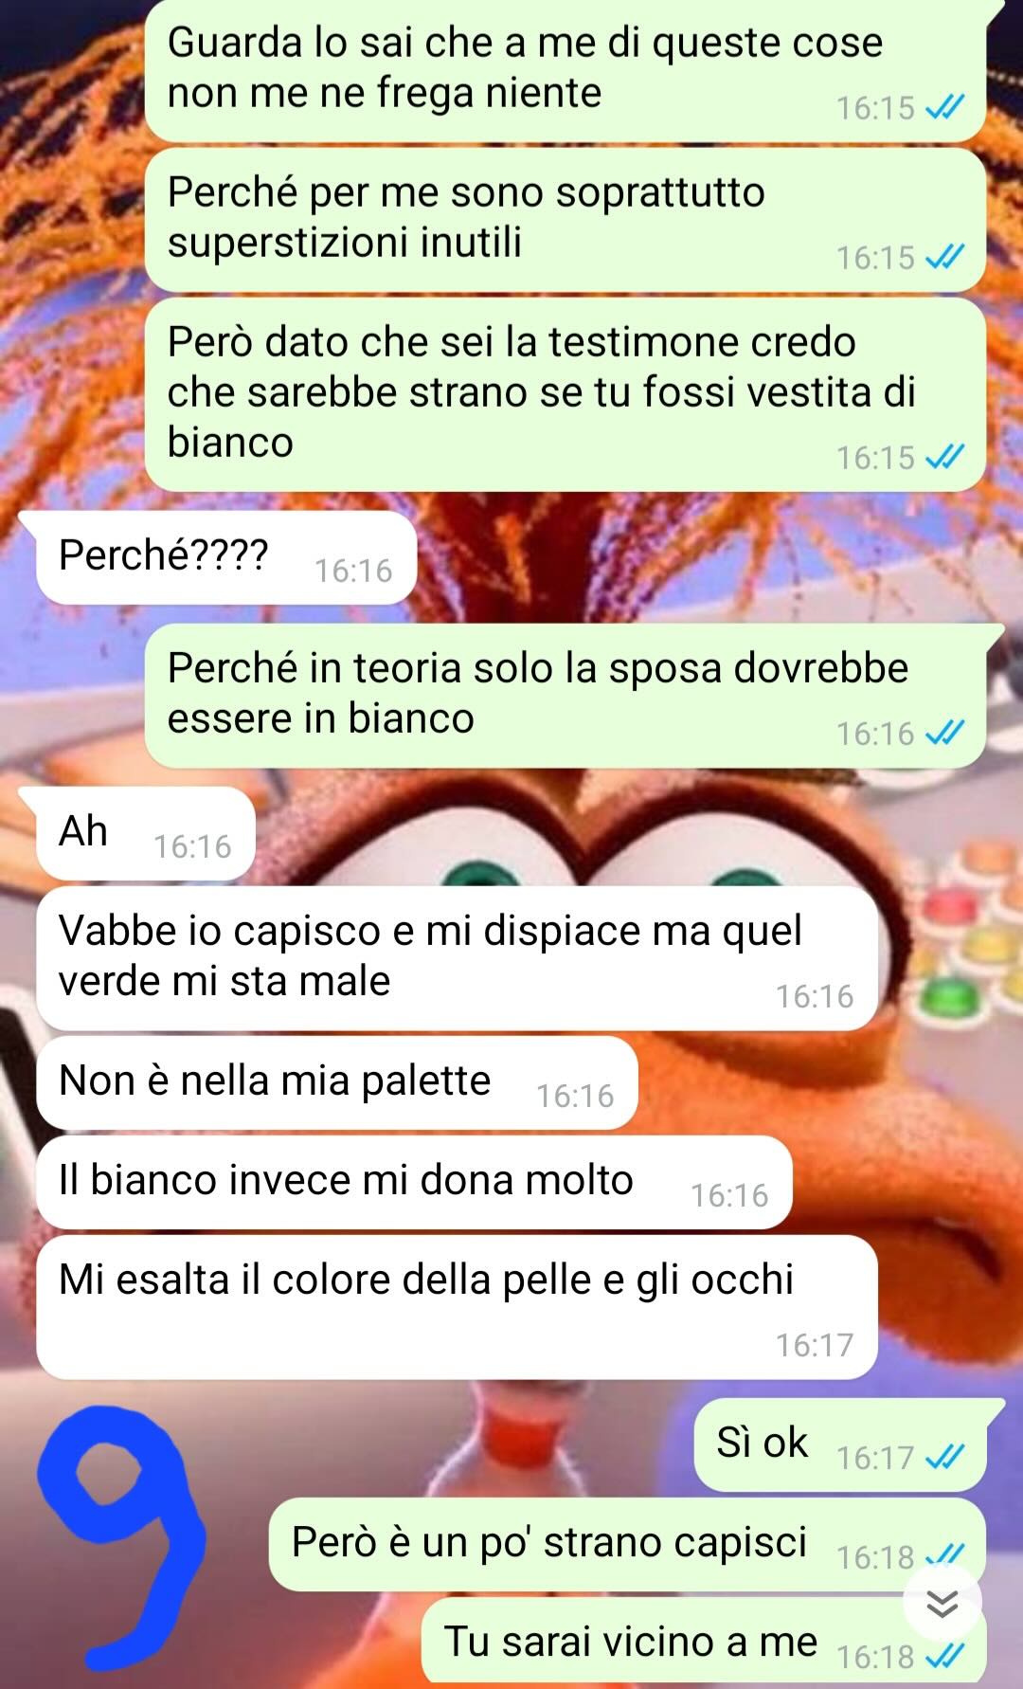Select message about 'quel verde mi sta male'
The image size is (1023, 1689).
tap(457, 958)
